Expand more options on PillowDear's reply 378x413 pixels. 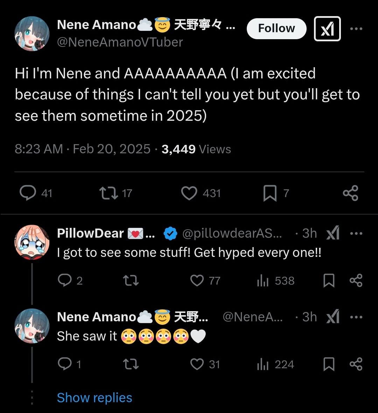356,233
